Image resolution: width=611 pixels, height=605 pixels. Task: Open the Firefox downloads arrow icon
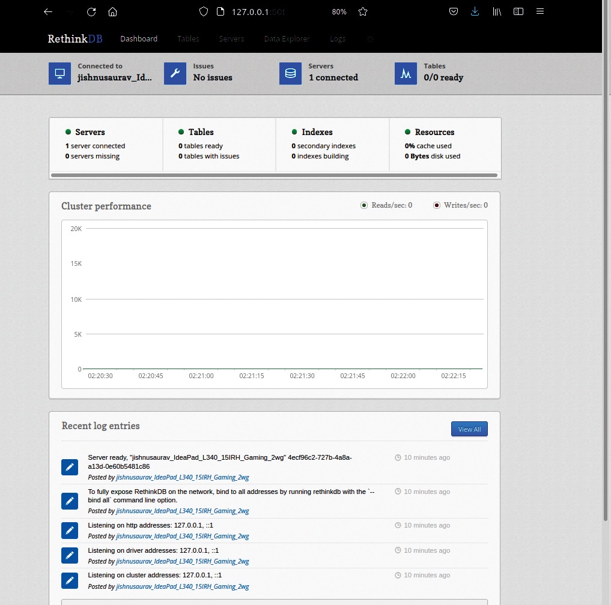475,11
